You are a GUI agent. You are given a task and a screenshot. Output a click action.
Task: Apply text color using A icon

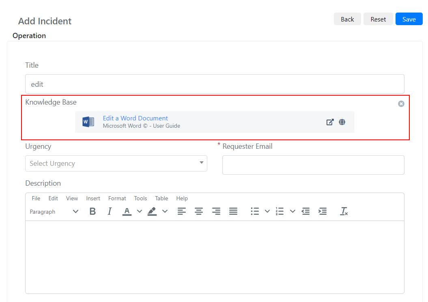pyautogui.click(x=127, y=212)
